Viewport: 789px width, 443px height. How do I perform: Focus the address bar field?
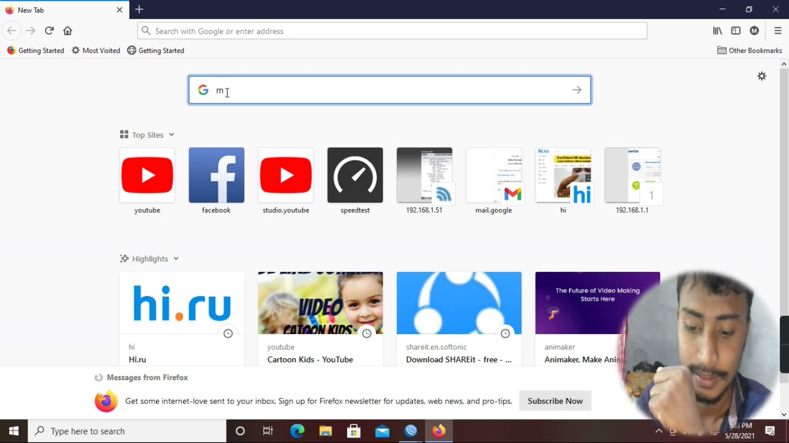[392, 31]
